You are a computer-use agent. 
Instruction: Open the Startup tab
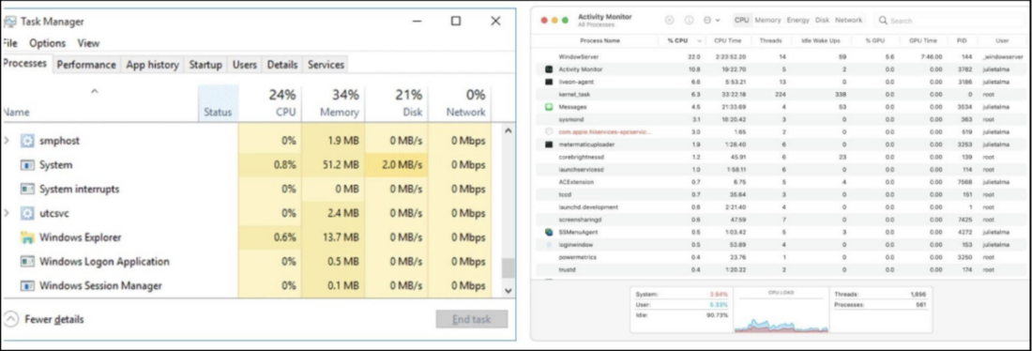click(205, 65)
